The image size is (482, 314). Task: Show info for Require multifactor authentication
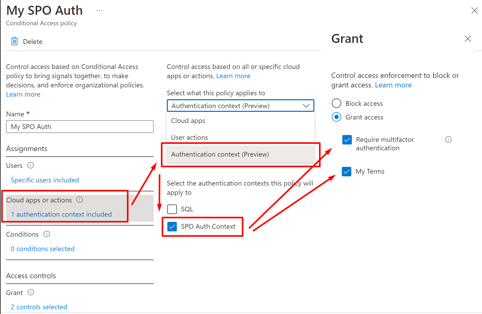(x=448, y=139)
